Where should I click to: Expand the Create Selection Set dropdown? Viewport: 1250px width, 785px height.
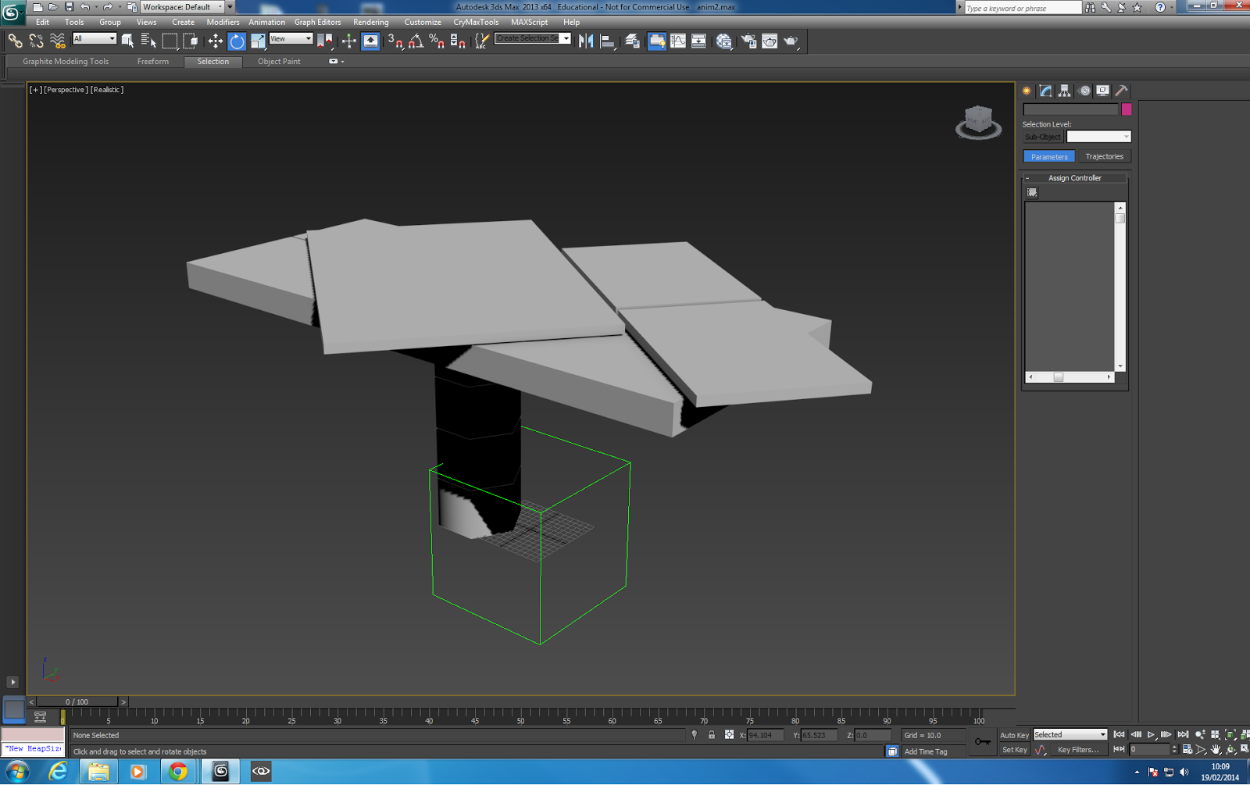click(x=566, y=38)
